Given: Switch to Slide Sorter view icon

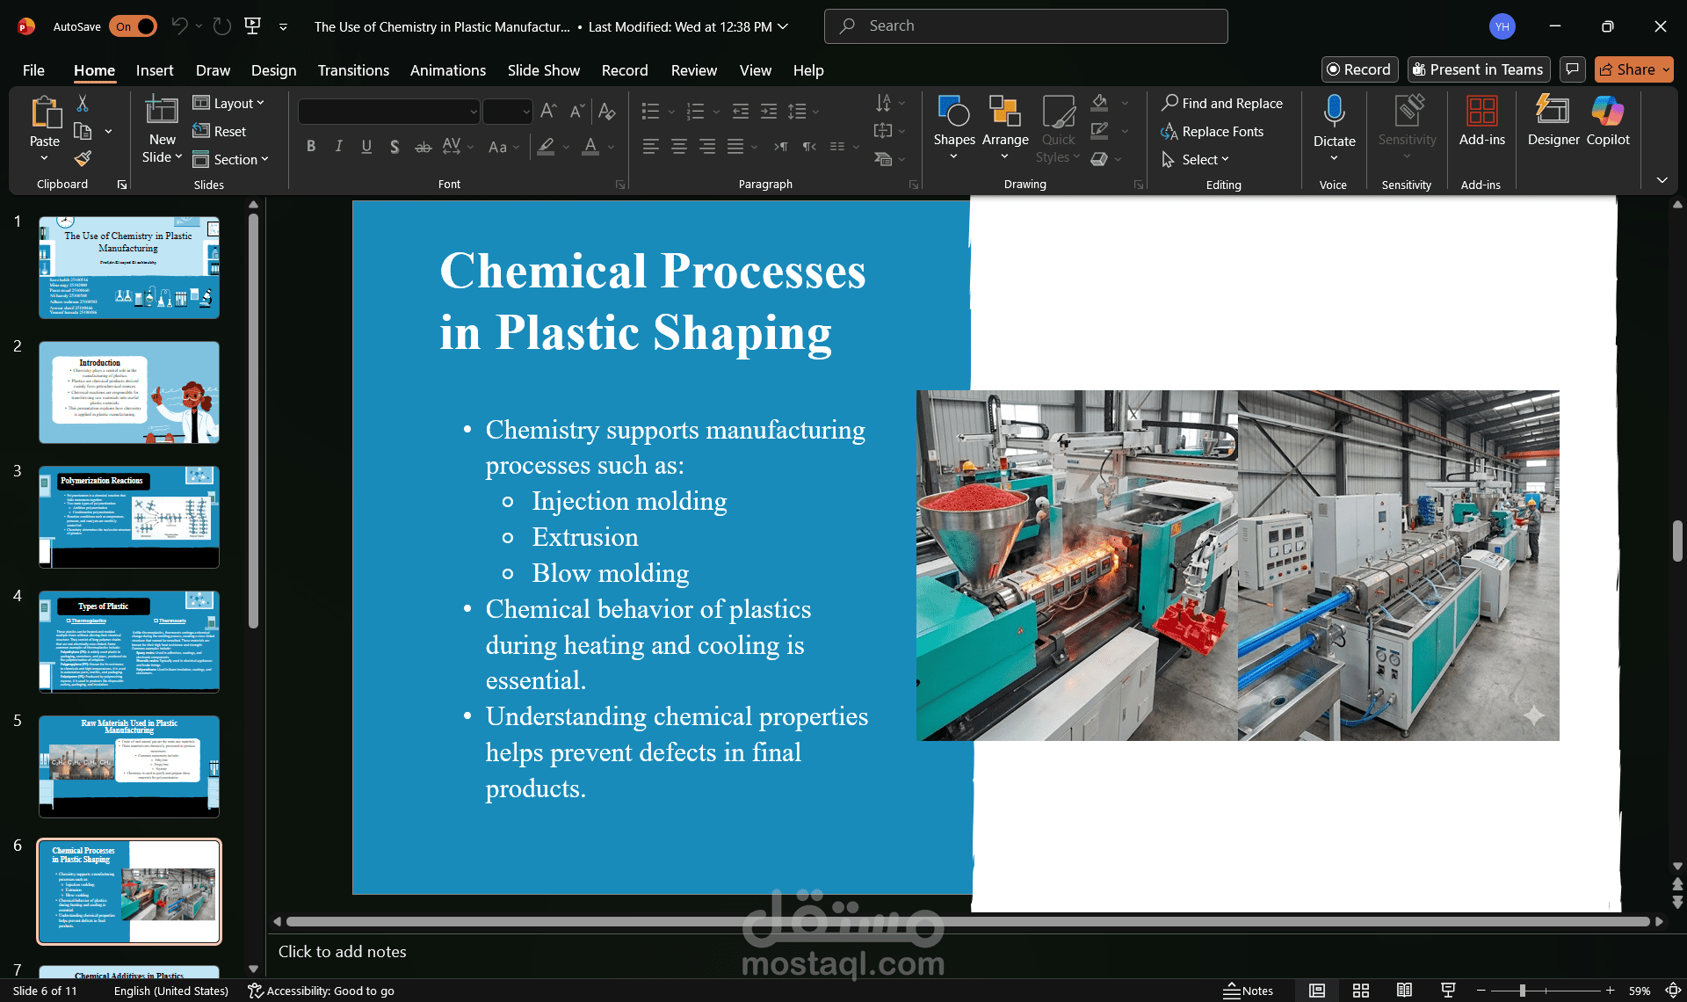Looking at the screenshot, I should coord(1361,991).
